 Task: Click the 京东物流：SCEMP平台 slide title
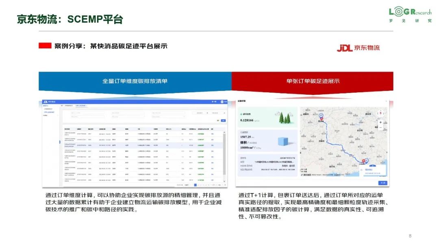pyautogui.click(x=70, y=19)
